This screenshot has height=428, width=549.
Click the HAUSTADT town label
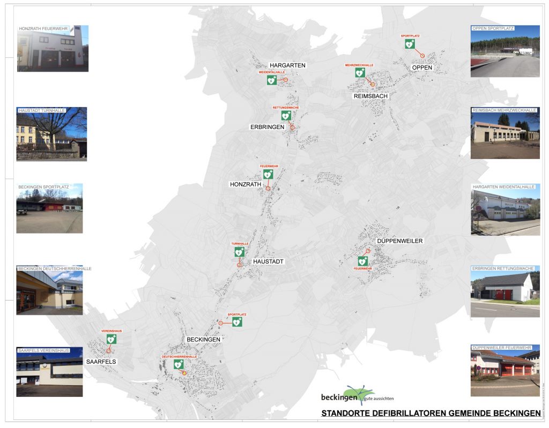click(x=268, y=261)
